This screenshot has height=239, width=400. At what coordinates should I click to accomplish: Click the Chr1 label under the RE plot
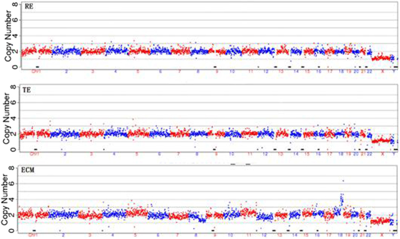pyautogui.click(x=36, y=71)
